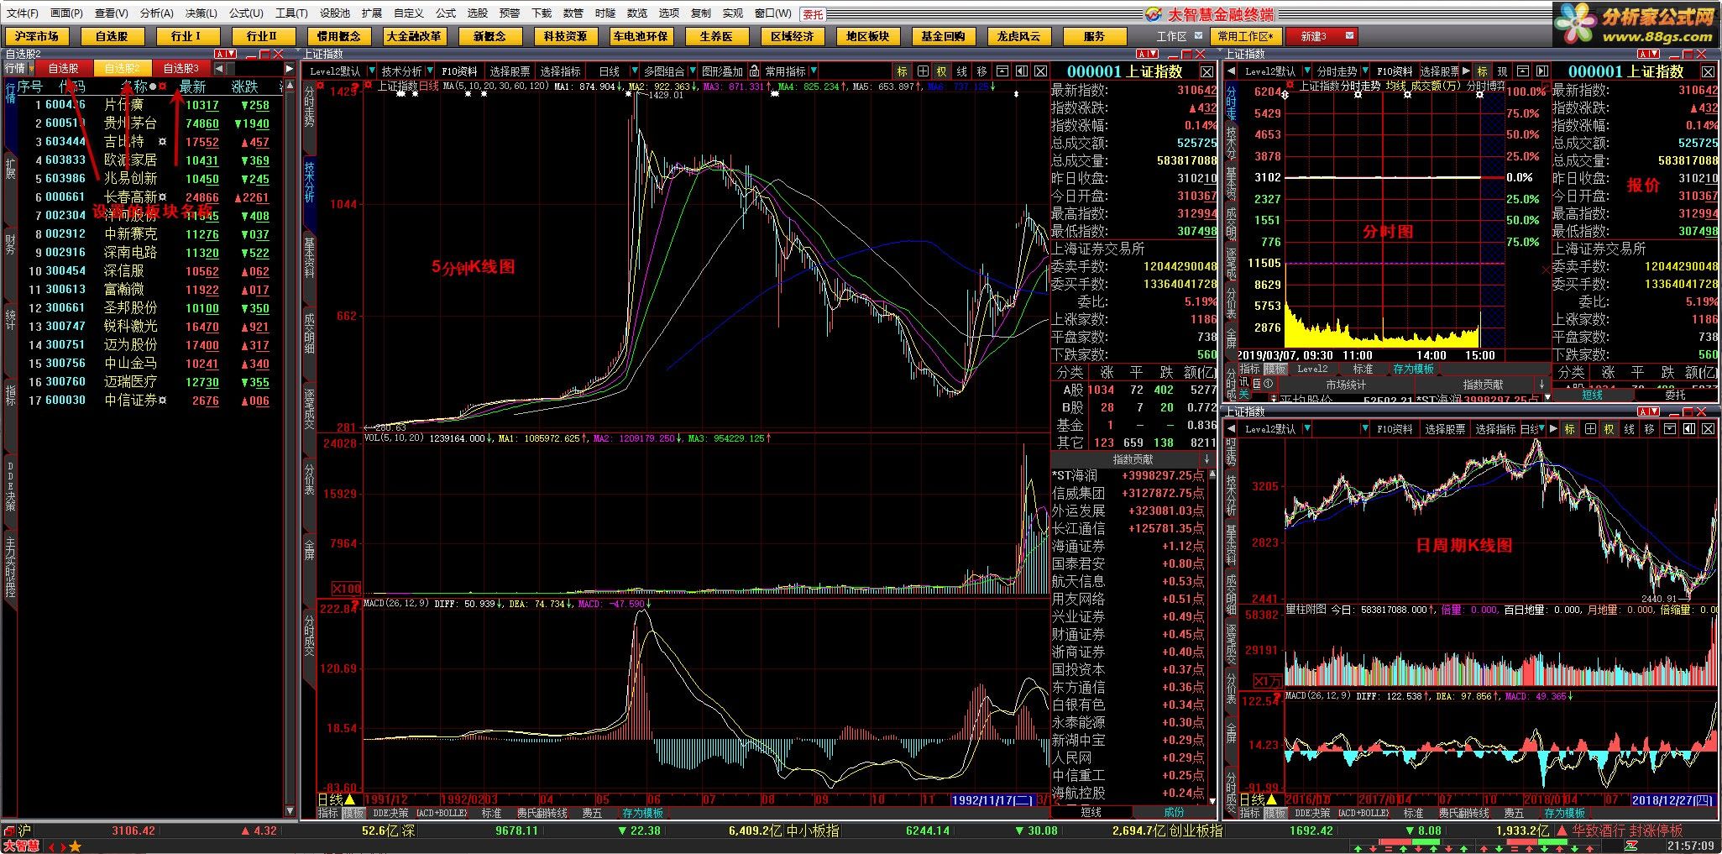Click 图形叠加 in the center chart toolbar
Viewport: 1722px width, 854px height.
[x=722, y=71]
